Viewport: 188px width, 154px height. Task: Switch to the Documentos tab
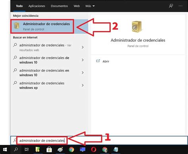[x=59, y=6]
